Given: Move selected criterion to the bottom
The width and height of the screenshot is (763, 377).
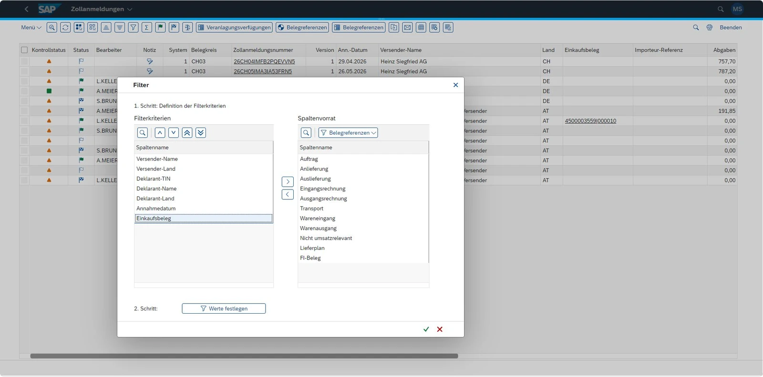Looking at the screenshot, I should (201, 133).
